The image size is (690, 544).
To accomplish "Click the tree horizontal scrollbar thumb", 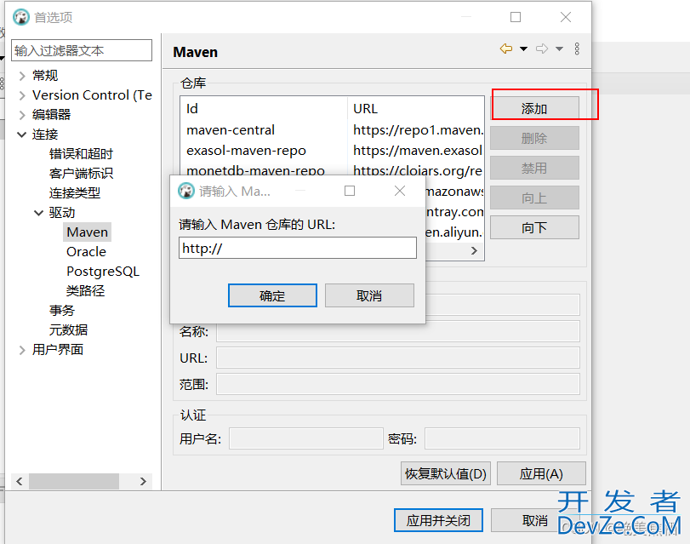I will click(x=74, y=482).
